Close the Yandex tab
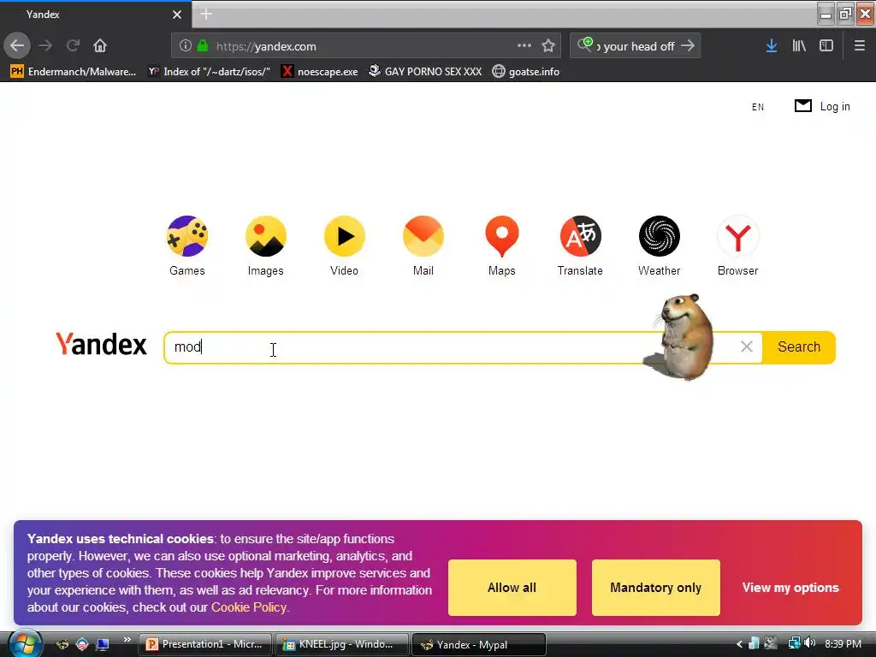Viewport: 876px width, 657px height. click(x=177, y=15)
